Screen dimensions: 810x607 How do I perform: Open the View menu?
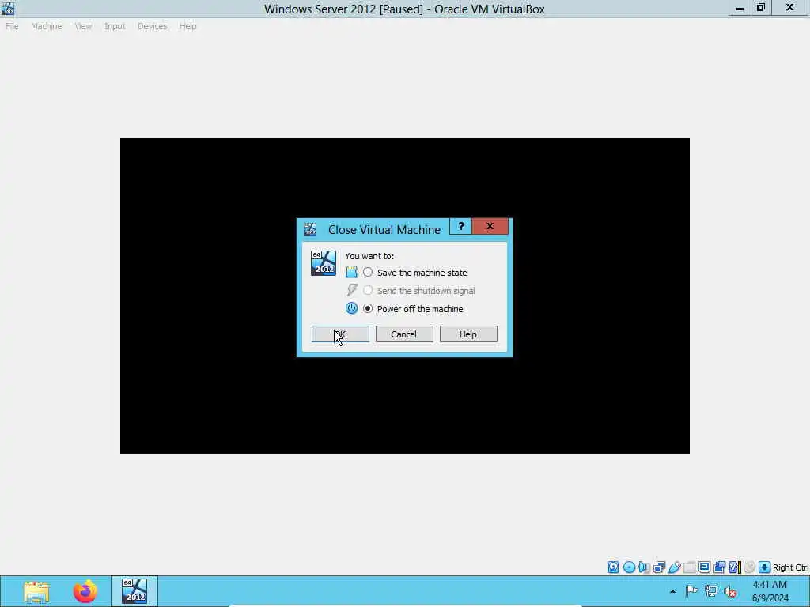coord(83,26)
